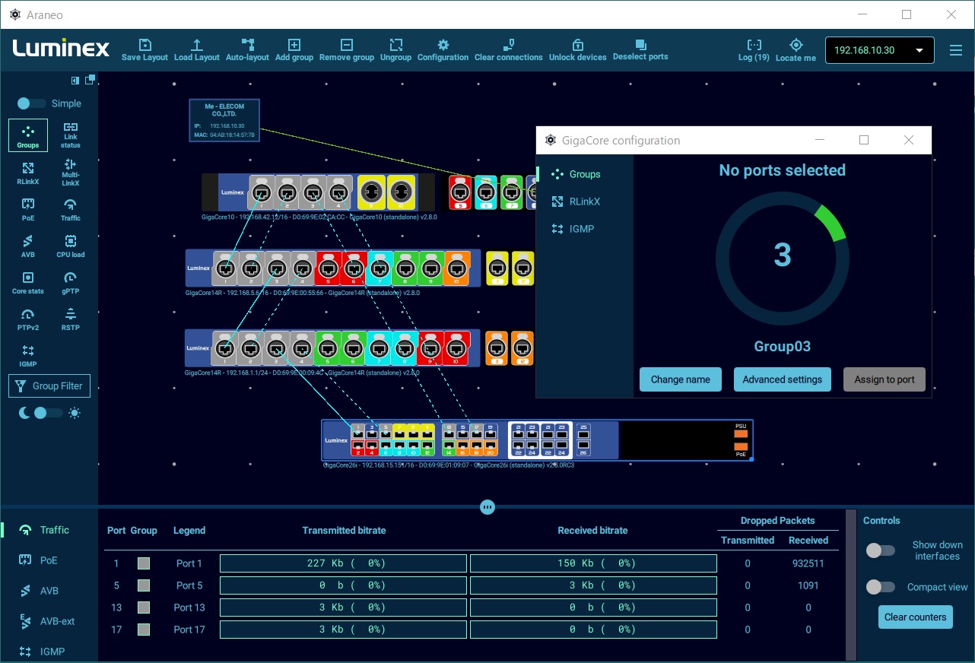Viewport: 975px width, 663px height.
Task: Click the Assign to port button
Action: [x=884, y=379]
